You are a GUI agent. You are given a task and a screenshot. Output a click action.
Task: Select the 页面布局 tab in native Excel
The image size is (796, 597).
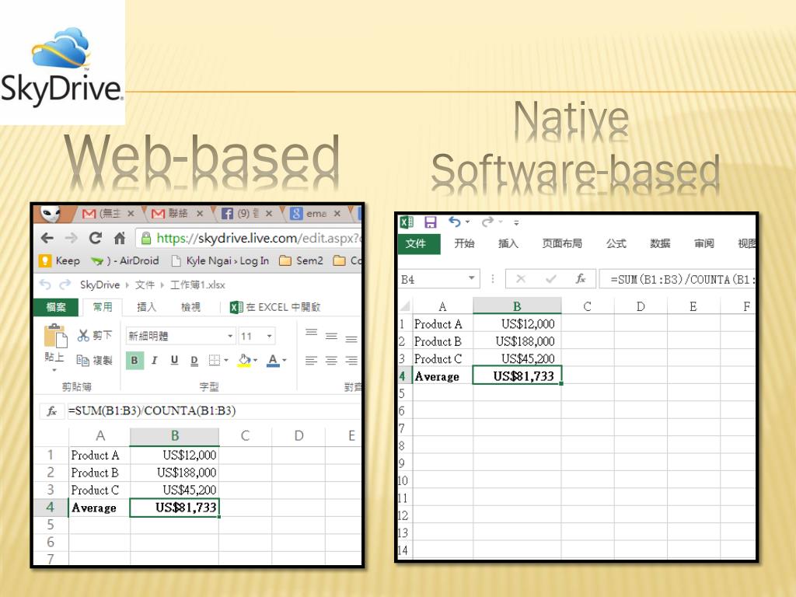[561, 243]
